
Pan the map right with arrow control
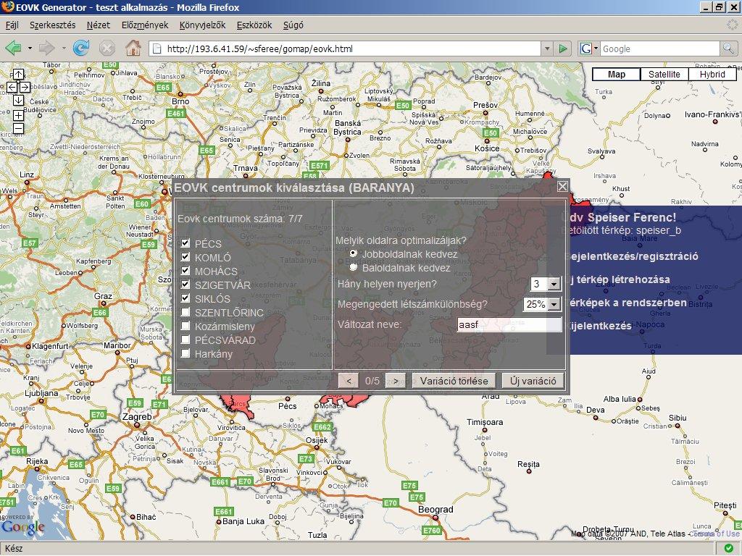click(25, 87)
